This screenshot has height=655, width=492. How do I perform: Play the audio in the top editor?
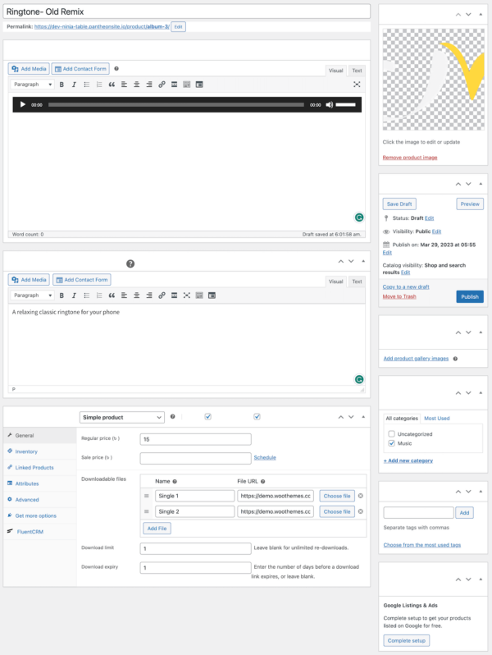click(x=23, y=105)
